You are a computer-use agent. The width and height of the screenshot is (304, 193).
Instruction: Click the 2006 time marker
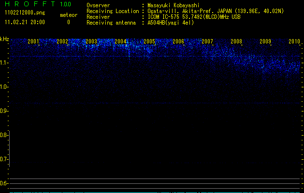(178, 41)
